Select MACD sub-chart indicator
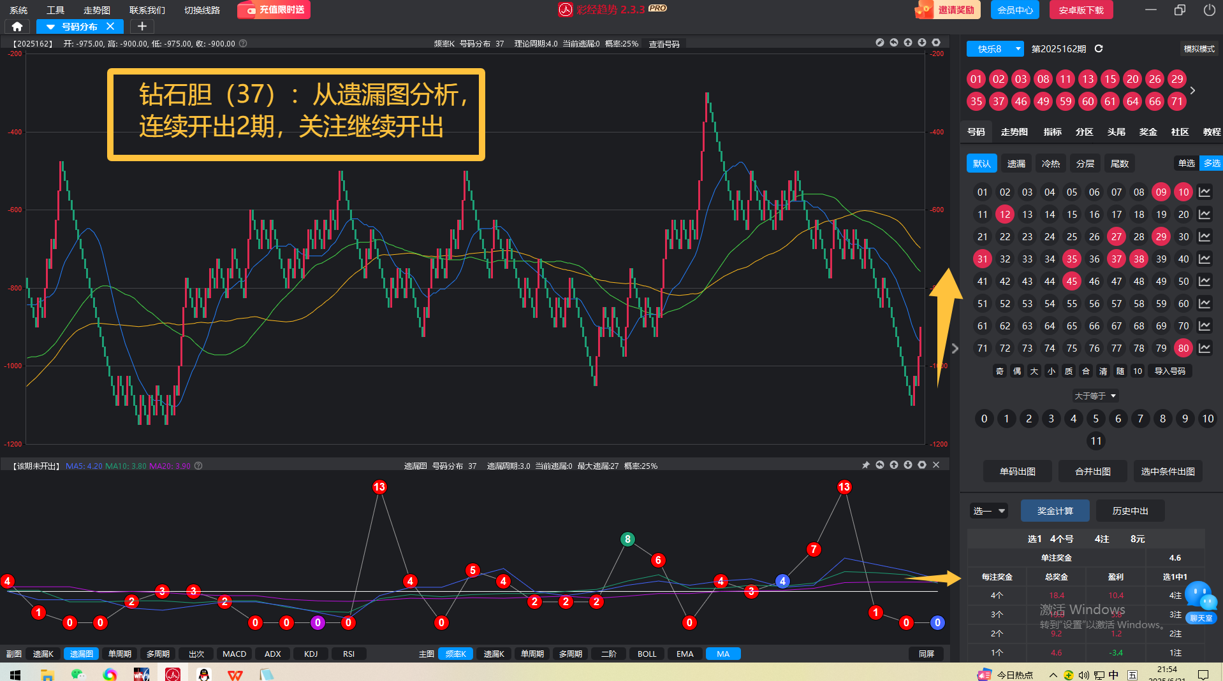Image resolution: width=1223 pixels, height=681 pixels. (x=234, y=654)
